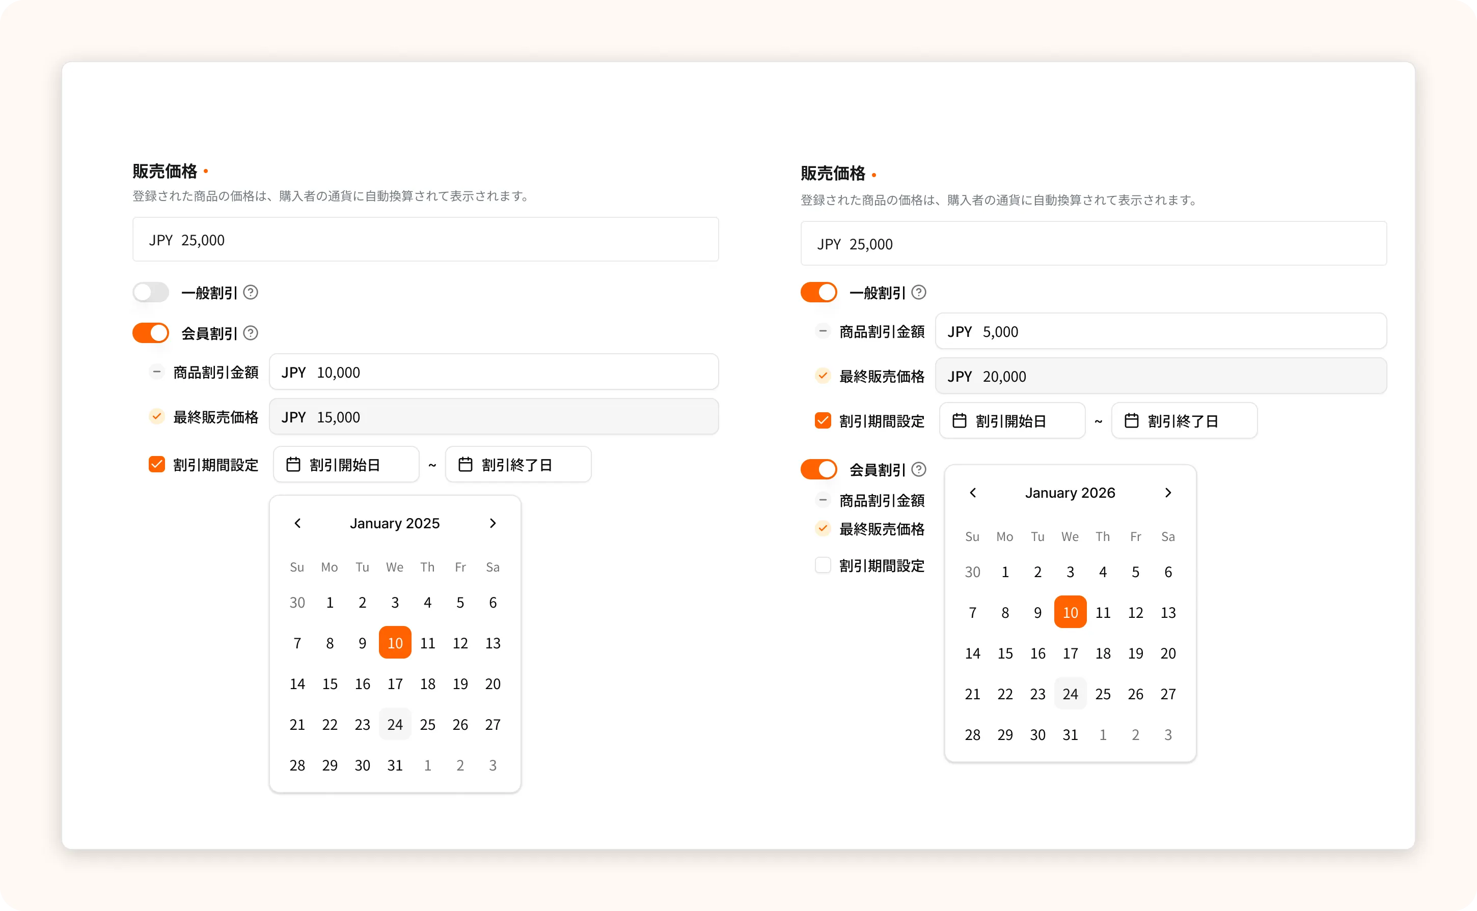Click highlighted day 10 in January 2026
The width and height of the screenshot is (1477, 911).
(x=1070, y=612)
